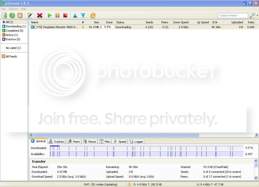Click the 6 (20) seeds cell
This screenshot has height=187, width=259.
coord(149,27)
